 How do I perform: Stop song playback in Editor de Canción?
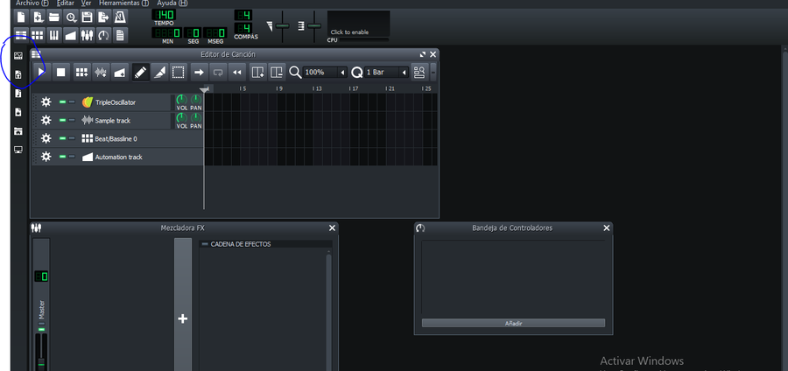(x=60, y=73)
